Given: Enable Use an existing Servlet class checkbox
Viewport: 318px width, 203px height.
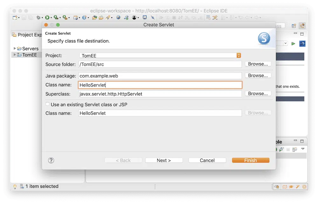Looking at the screenshot, I should click(x=48, y=104).
